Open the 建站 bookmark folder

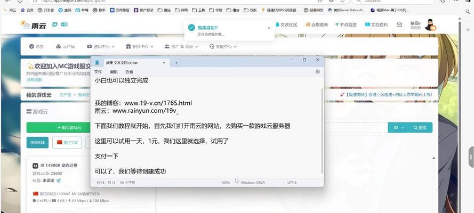coord(164,10)
